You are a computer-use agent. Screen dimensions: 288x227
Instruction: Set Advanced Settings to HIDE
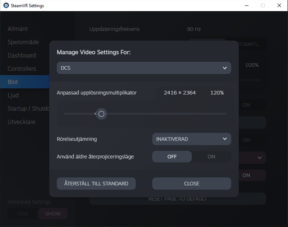point(22,214)
